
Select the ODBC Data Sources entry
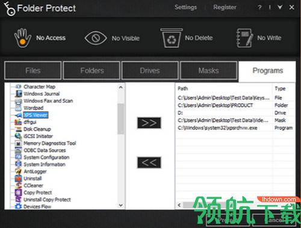(45, 150)
